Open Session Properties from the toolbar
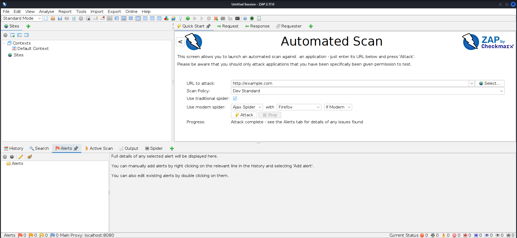 click(x=74, y=18)
